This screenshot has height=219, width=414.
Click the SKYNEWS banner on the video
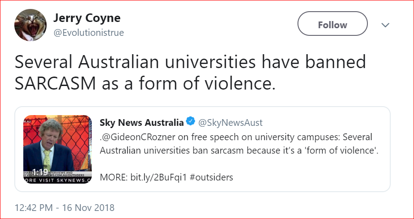pos(57,180)
